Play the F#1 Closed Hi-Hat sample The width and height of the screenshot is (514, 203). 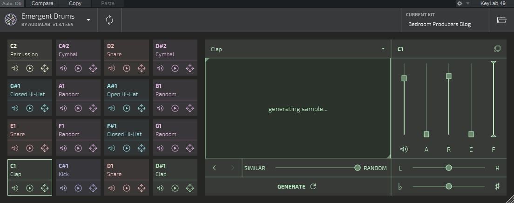(x=127, y=148)
